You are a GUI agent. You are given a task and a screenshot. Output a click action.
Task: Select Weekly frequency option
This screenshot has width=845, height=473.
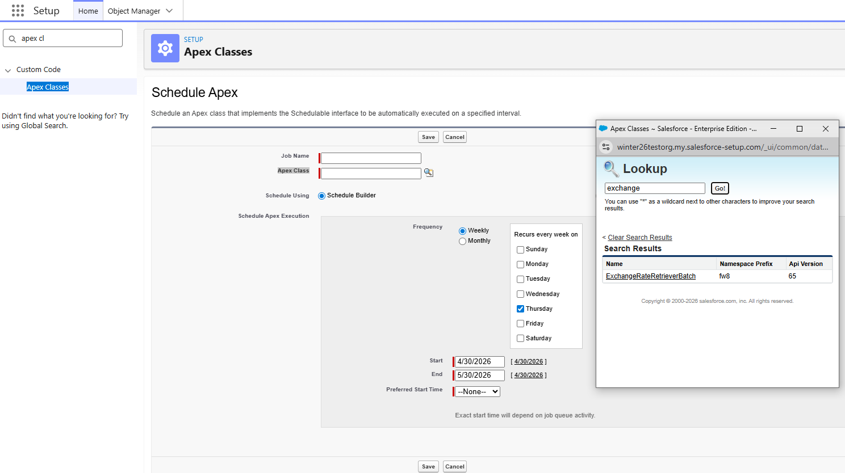(462, 231)
